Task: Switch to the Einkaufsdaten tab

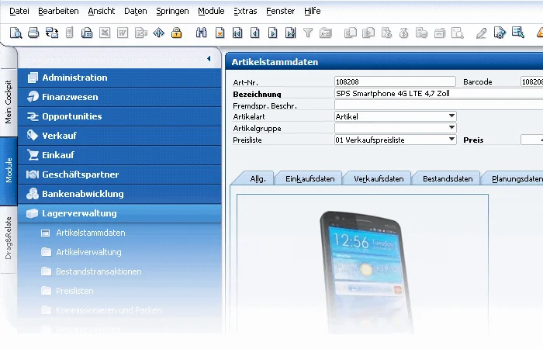Action: pyautogui.click(x=310, y=178)
